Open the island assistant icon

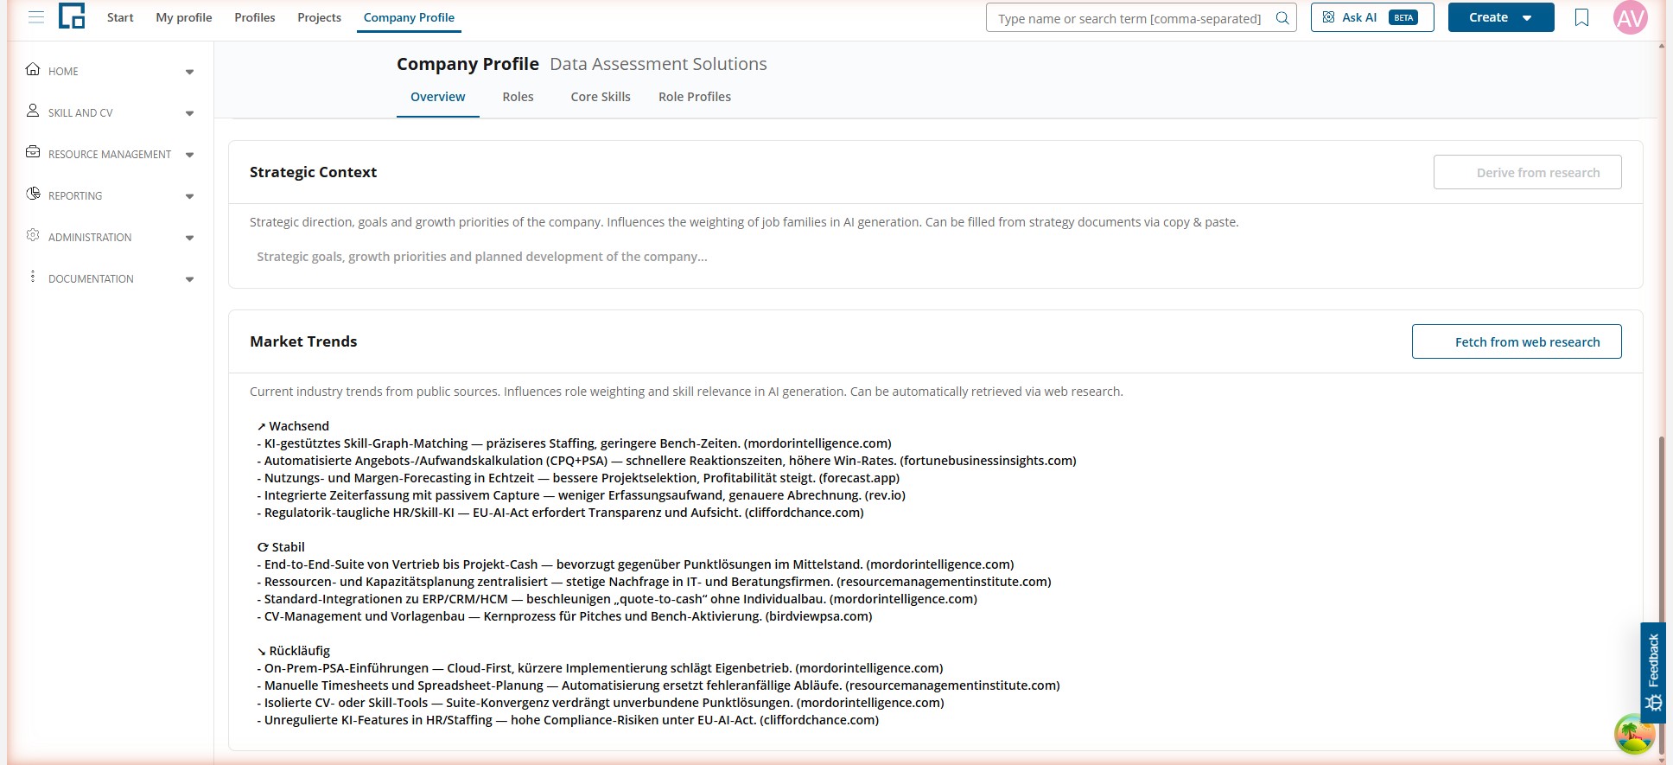[x=1634, y=734]
